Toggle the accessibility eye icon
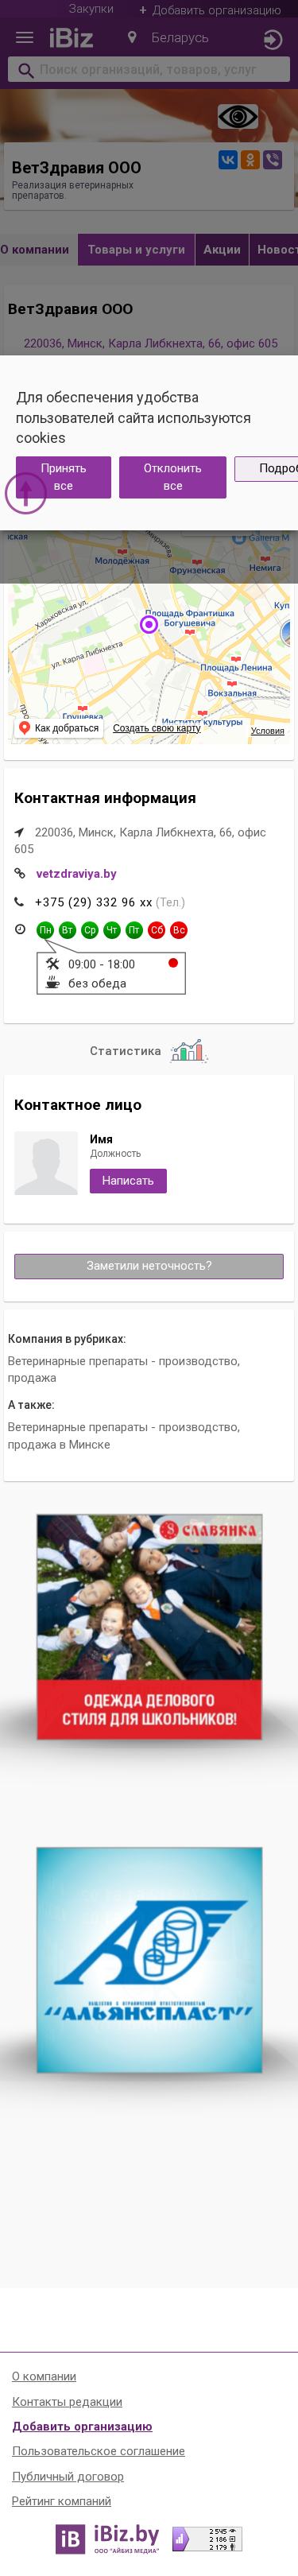The image size is (298, 2576). 238,117
